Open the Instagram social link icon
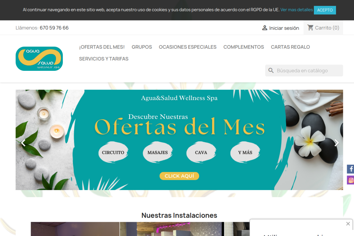 click(351, 180)
